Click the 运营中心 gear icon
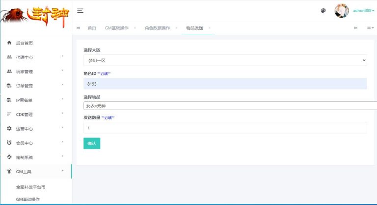The width and height of the screenshot is (377, 205). (x=9, y=129)
